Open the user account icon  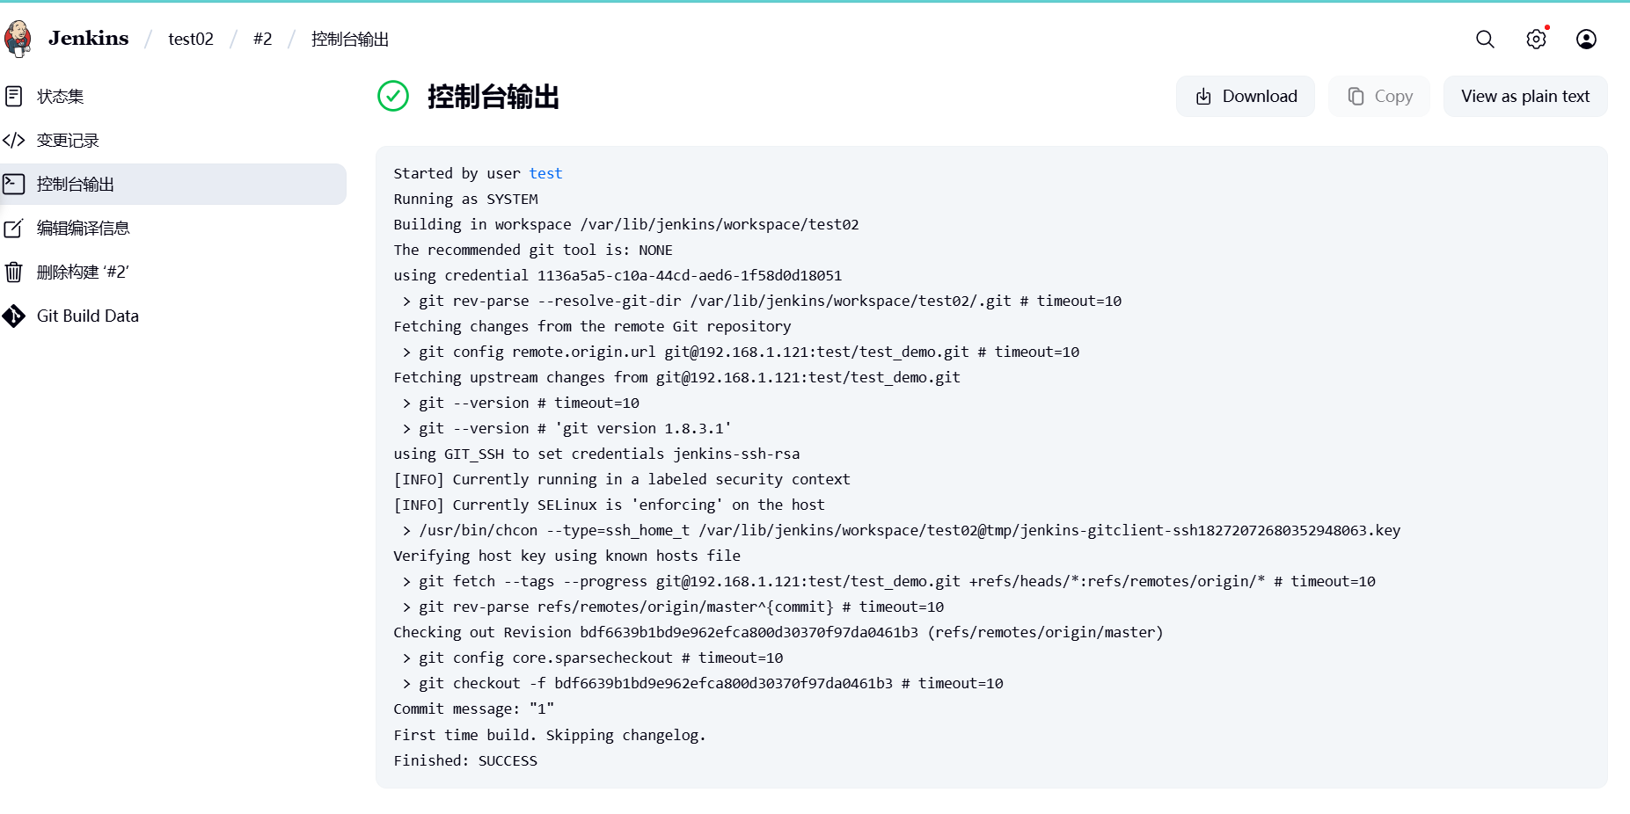(1586, 39)
